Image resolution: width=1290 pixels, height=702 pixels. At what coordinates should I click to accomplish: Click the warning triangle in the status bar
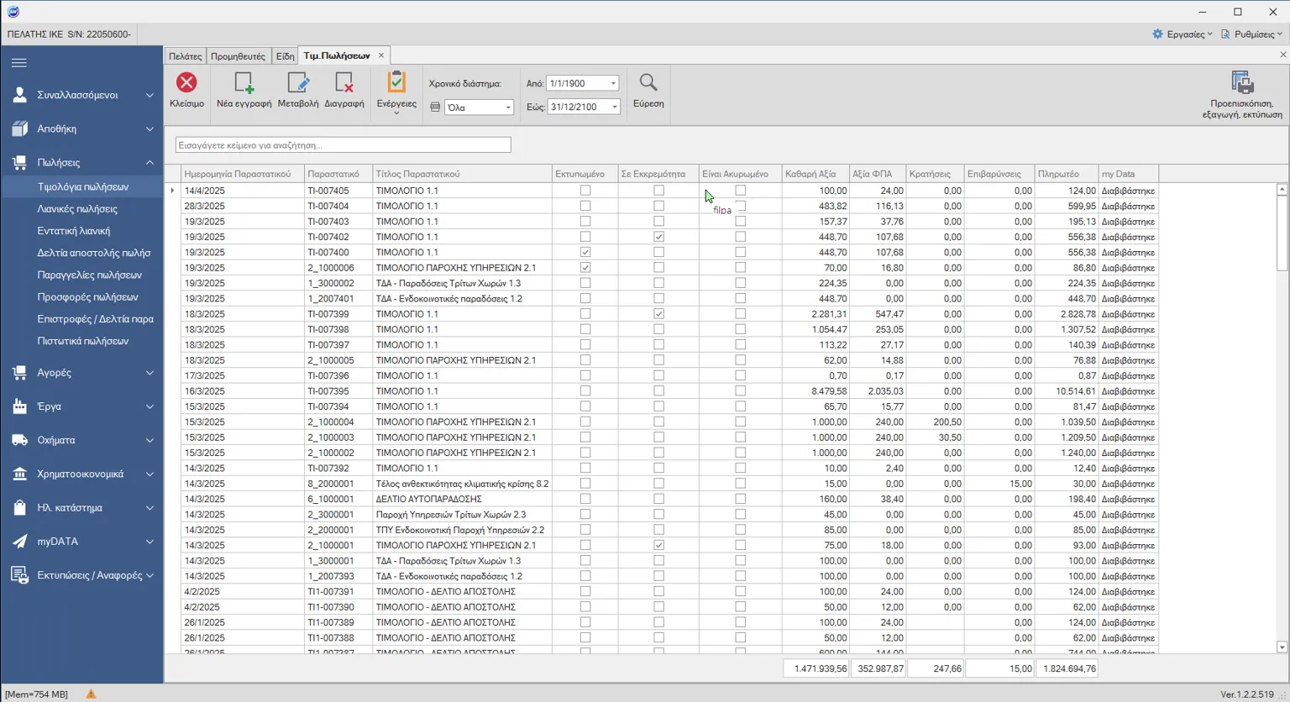(x=91, y=694)
